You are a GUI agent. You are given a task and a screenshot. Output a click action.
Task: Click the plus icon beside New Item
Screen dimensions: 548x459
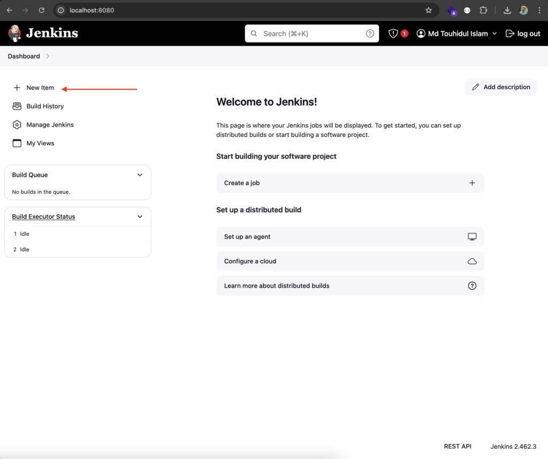coord(17,88)
